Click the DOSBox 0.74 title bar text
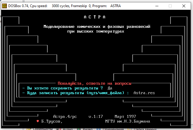The width and height of the screenshot is (193, 130). pyautogui.click(x=65, y=6)
